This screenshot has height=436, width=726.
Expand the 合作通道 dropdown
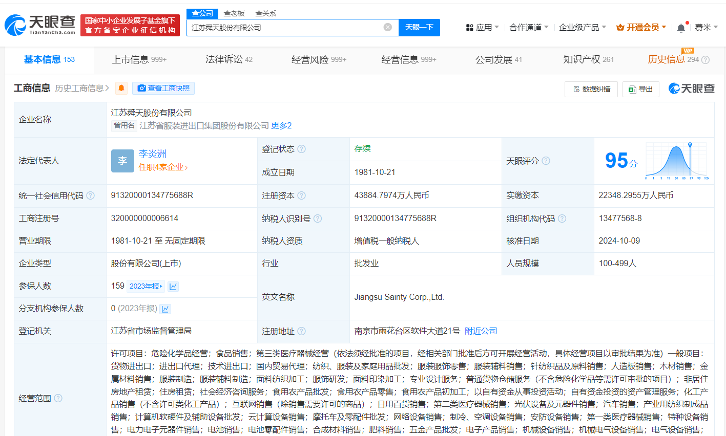coord(529,27)
